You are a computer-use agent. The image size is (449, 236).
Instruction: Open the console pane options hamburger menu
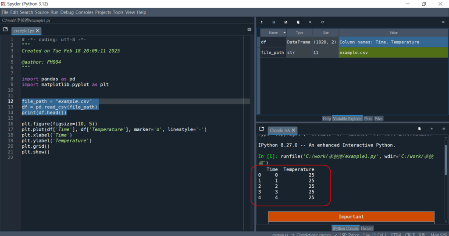point(443,129)
